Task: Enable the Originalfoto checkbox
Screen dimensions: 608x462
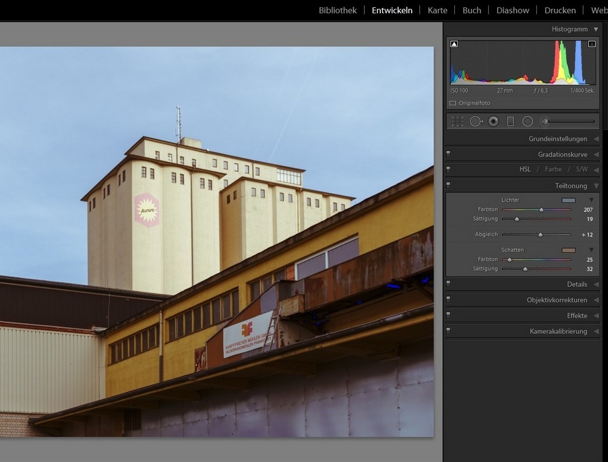Action: coord(453,103)
